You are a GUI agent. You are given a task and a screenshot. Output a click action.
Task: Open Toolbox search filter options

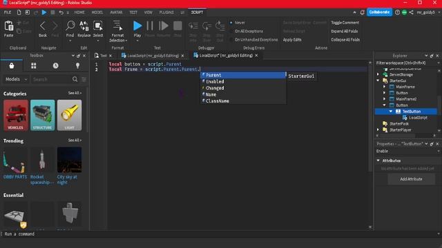[84, 80]
